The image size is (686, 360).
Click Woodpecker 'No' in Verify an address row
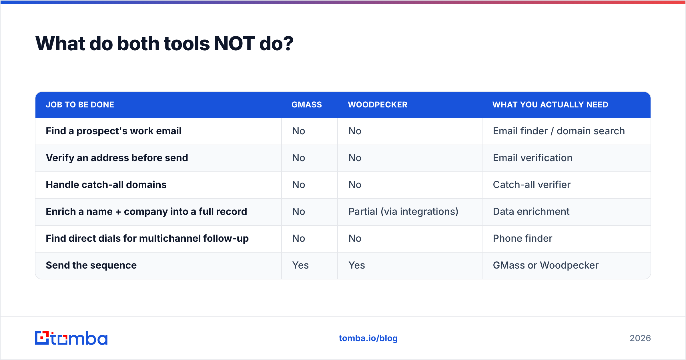[x=355, y=158]
